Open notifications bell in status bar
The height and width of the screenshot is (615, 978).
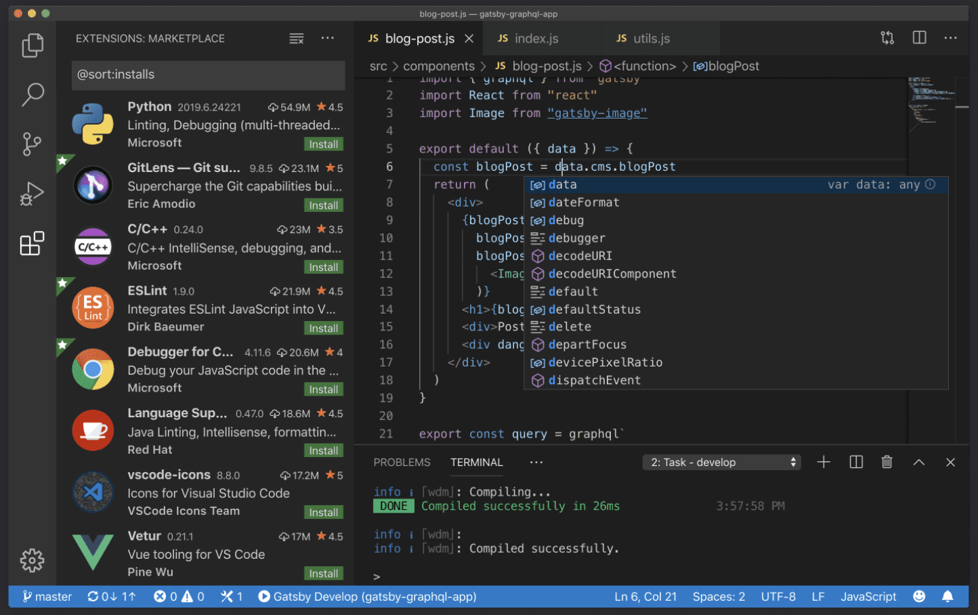point(948,596)
